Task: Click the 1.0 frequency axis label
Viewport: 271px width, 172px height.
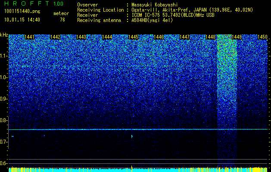Action: pyautogui.click(x=3, y=77)
